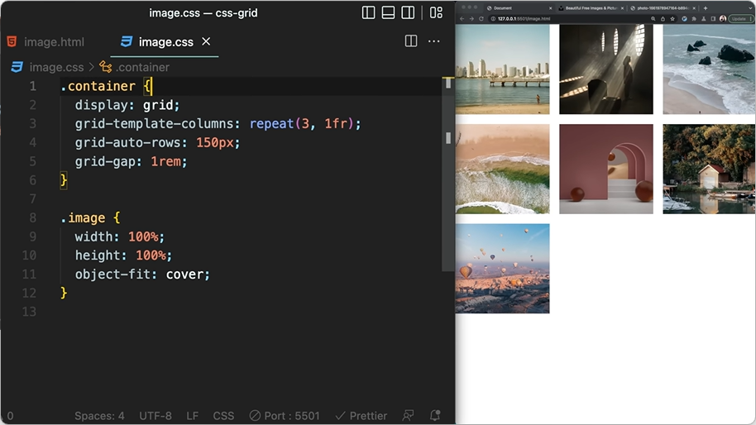Toggle secondary side bar layout icon
Viewport: 756px width, 425px height.
pos(408,12)
